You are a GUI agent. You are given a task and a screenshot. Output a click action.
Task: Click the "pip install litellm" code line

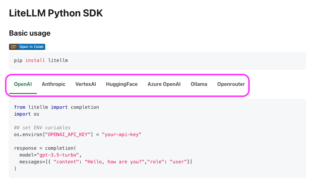[41, 60]
